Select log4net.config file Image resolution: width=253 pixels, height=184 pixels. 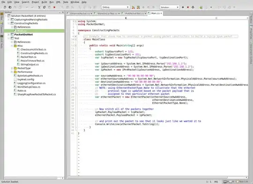pos(26,79)
